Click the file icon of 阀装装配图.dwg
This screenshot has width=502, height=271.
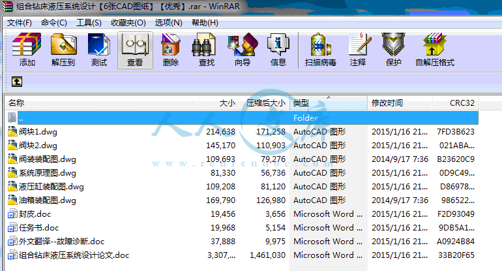[x=12, y=159]
